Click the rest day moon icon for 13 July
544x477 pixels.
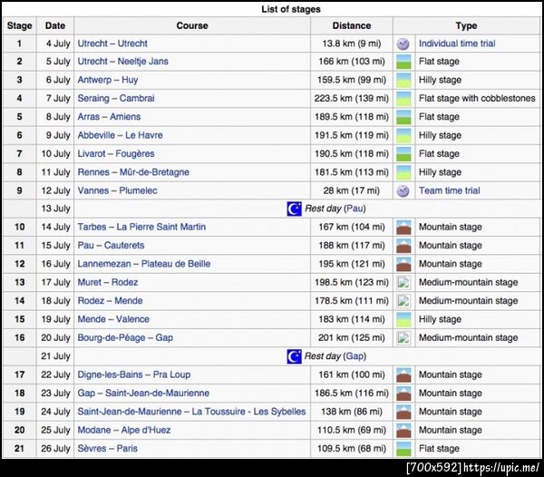pyautogui.click(x=294, y=209)
